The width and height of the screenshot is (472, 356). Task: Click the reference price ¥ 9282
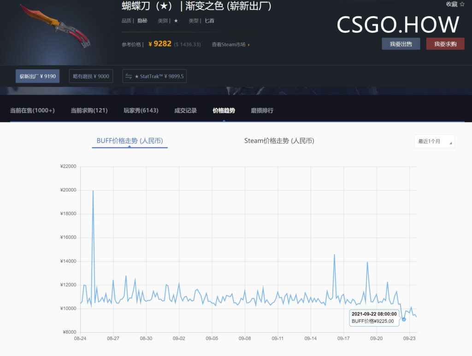click(160, 44)
